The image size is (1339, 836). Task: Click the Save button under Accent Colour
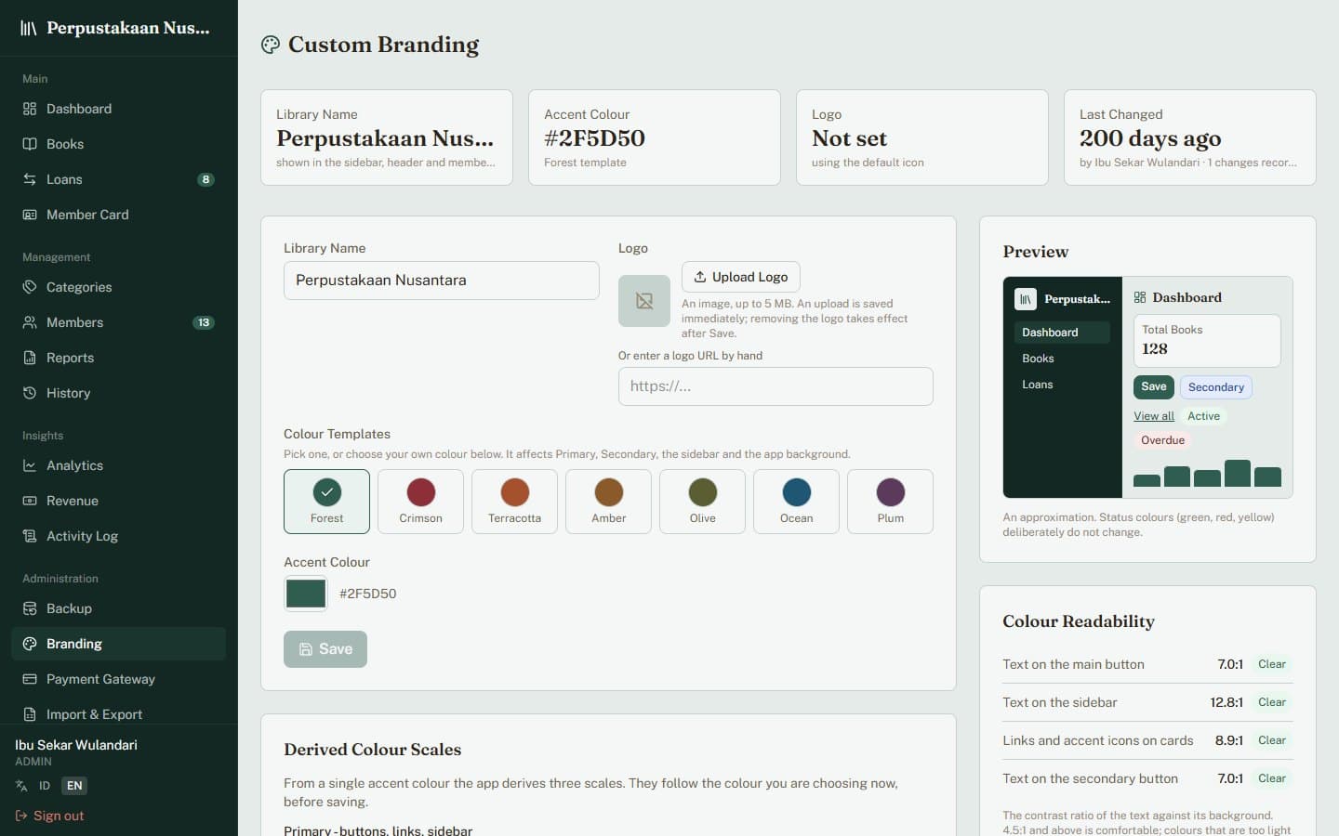pyautogui.click(x=325, y=649)
